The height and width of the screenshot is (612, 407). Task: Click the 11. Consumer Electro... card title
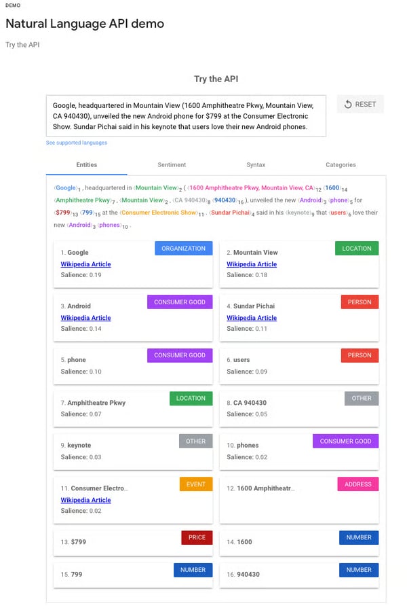click(x=94, y=488)
